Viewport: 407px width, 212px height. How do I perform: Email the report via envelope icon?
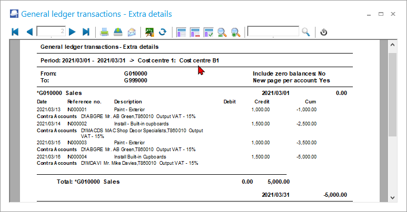(131, 32)
